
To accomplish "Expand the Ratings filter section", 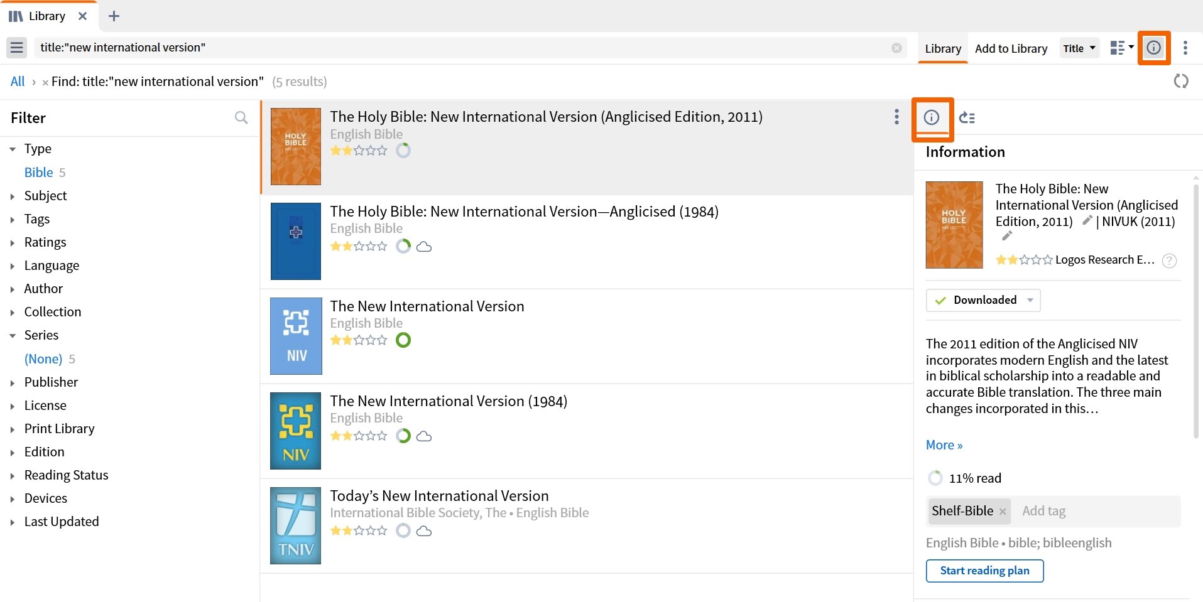I will [x=13, y=243].
